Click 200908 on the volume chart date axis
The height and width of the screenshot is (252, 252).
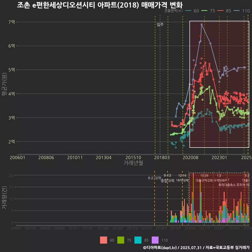pos(59,228)
